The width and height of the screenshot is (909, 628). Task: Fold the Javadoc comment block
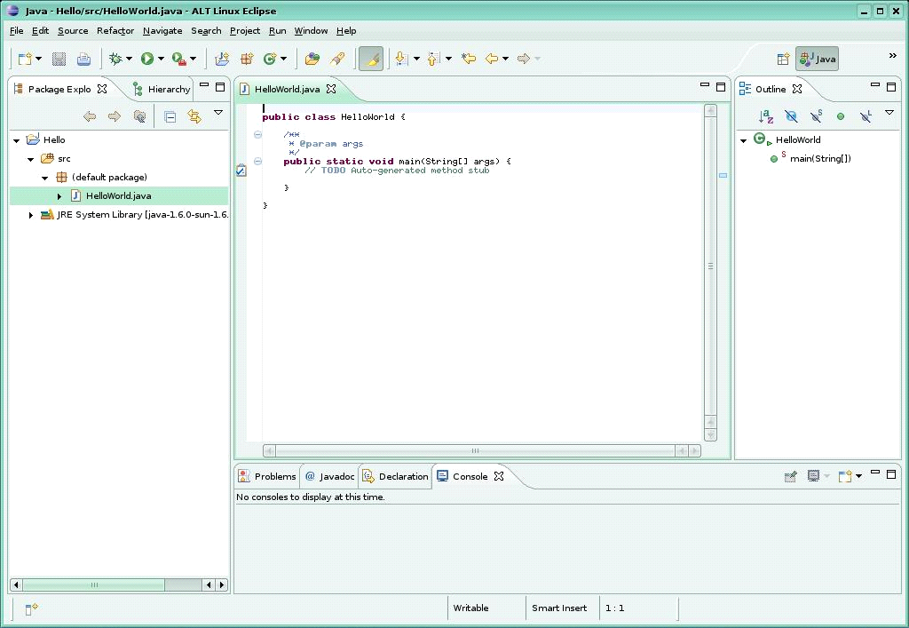click(x=258, y=134)
